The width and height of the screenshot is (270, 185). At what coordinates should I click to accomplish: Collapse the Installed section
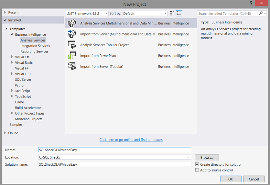[x=5, y=20]
